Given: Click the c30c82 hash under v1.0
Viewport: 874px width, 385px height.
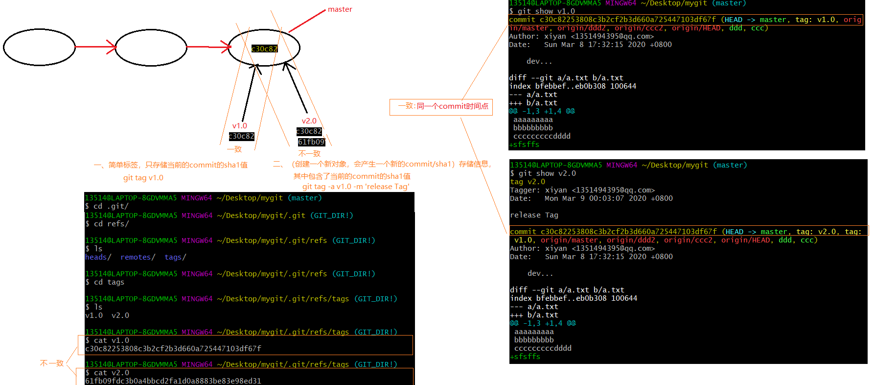Looking at the screenshot, I should tap(242, 136).
